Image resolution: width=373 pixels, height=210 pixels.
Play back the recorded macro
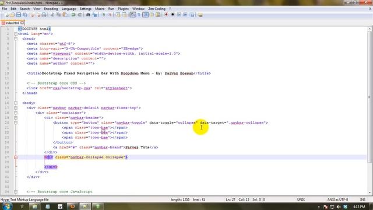click(x=179, y=15)
